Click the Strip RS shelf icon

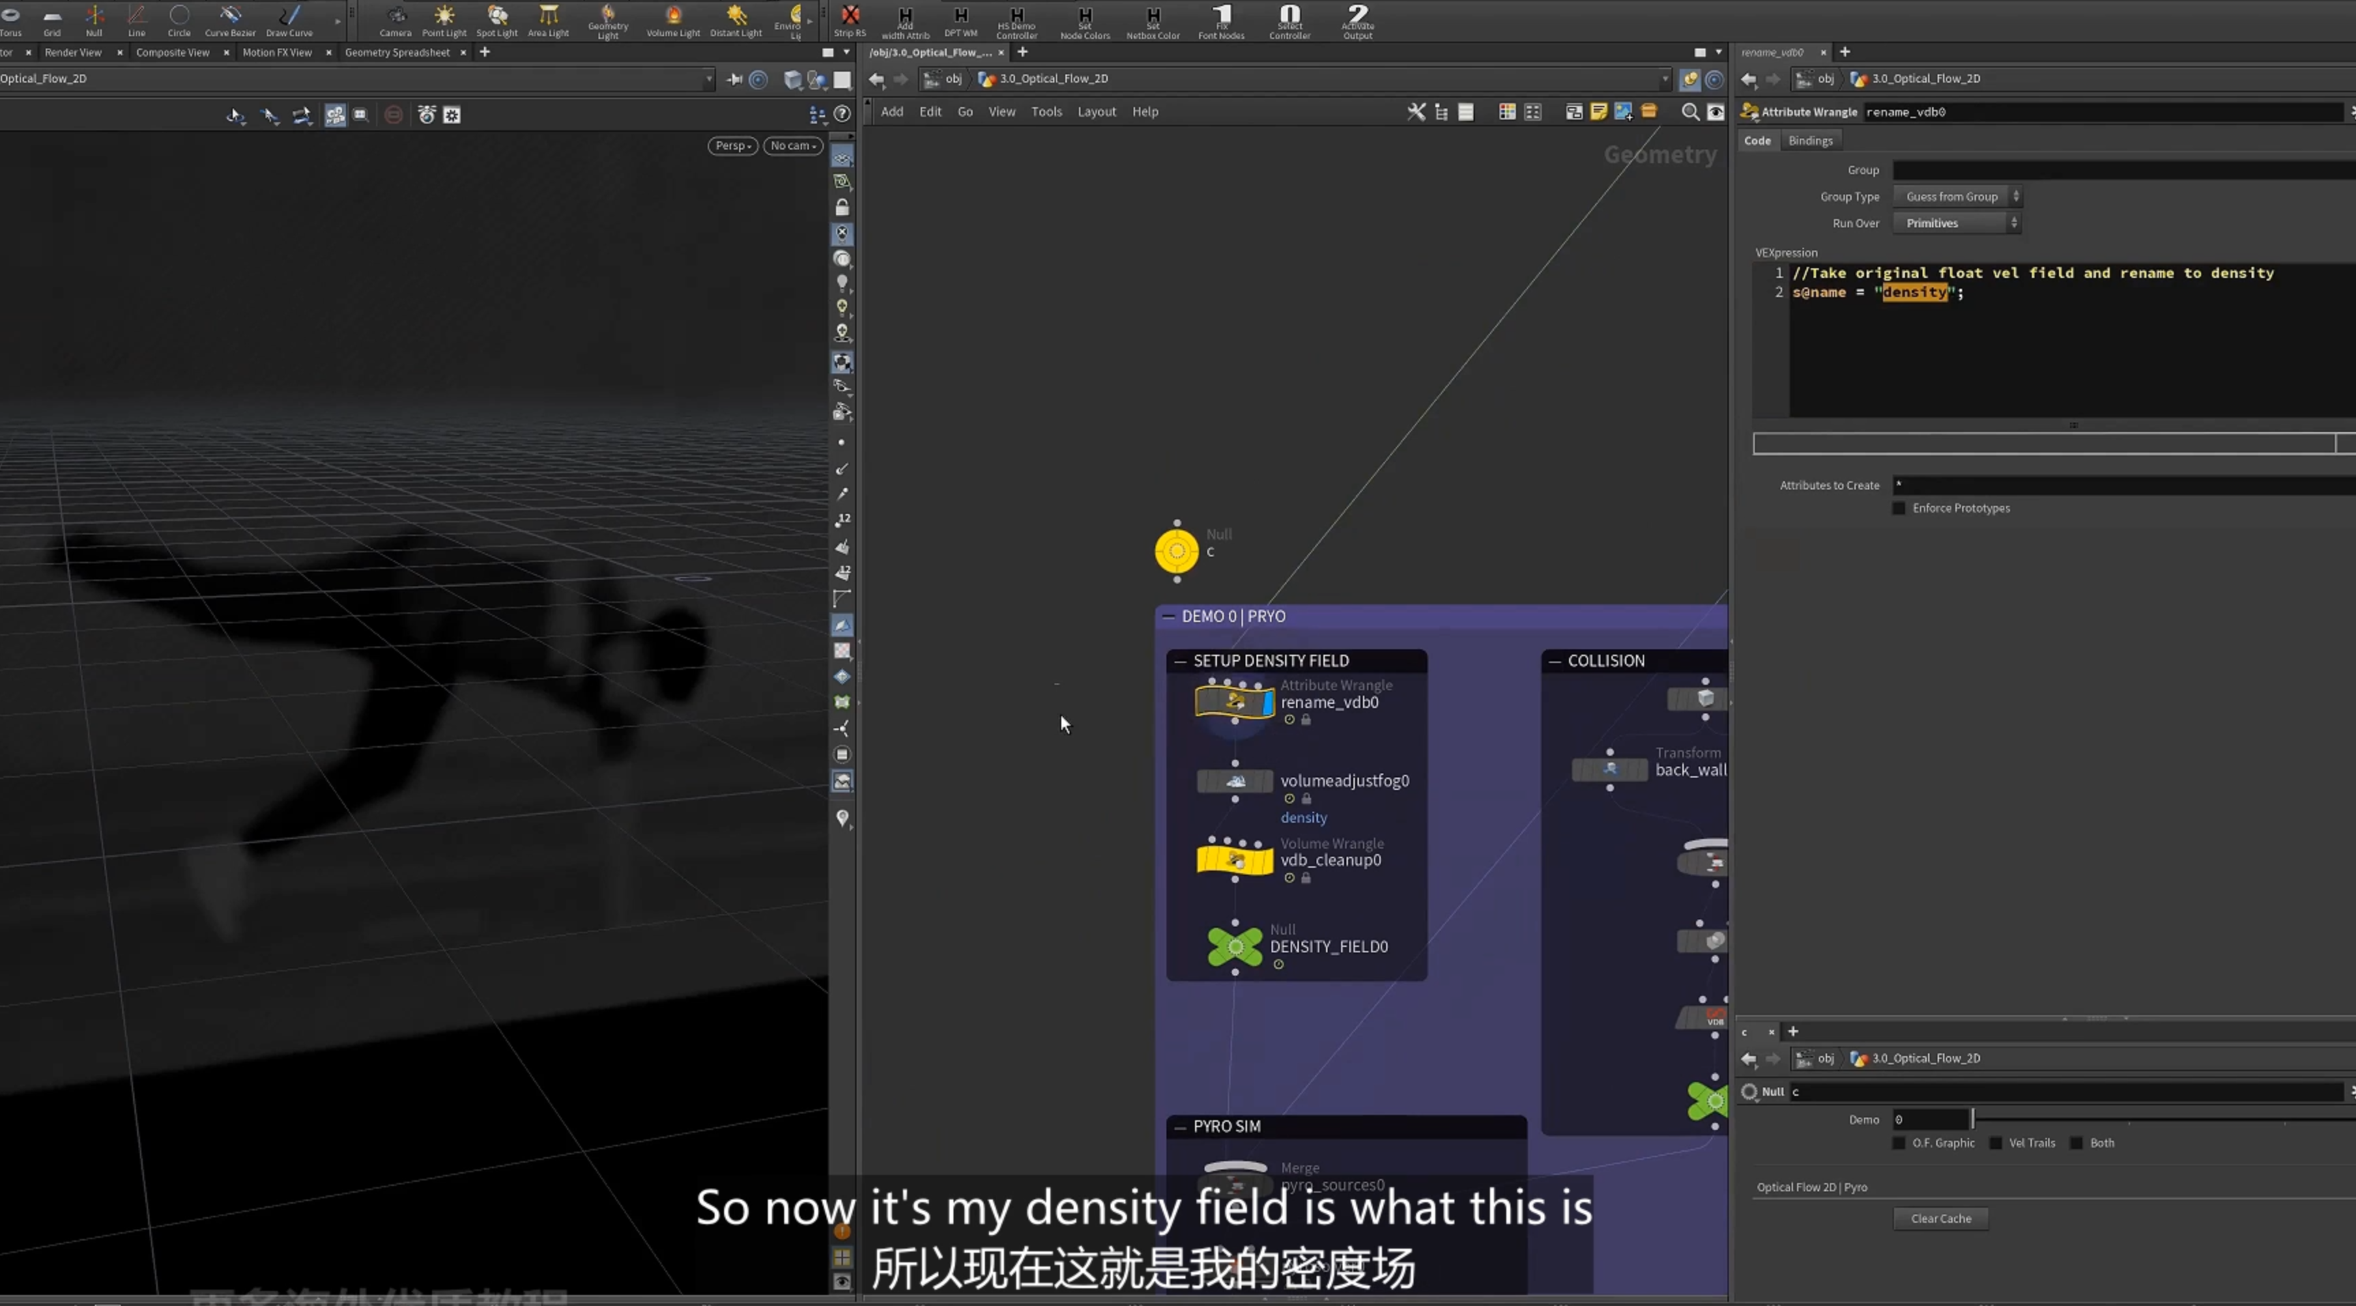click(850, 20)
